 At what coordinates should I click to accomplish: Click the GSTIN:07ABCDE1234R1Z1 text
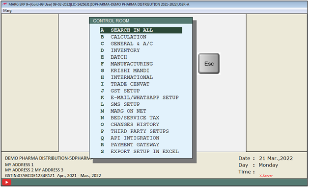pyautogui.click(x=30, y=176)
